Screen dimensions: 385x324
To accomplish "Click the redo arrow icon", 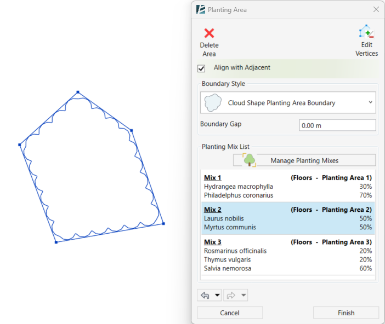I will (231, 296).
